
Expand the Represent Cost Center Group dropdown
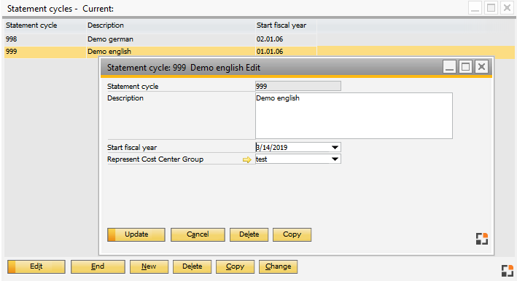click(335, 159)
